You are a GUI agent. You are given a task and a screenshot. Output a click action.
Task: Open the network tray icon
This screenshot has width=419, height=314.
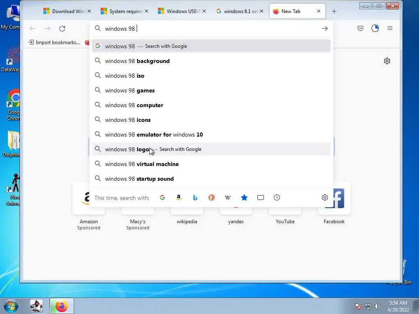click(368, 306)
